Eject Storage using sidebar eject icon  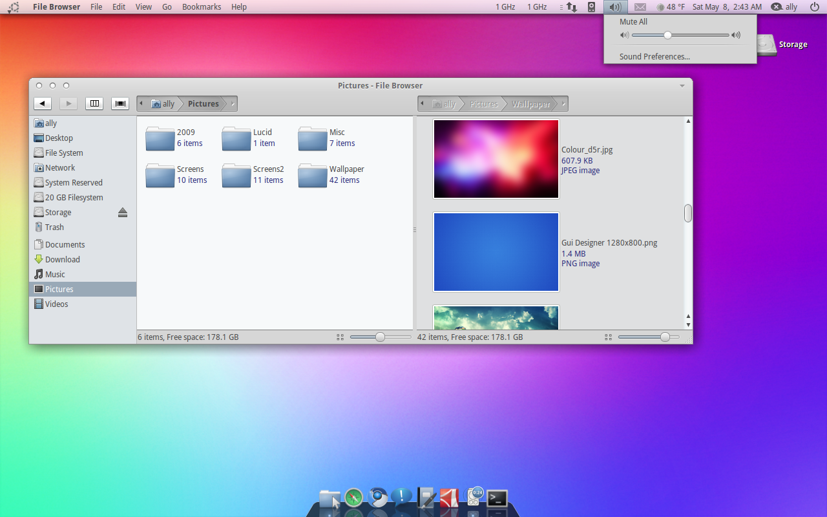(123, 213)
